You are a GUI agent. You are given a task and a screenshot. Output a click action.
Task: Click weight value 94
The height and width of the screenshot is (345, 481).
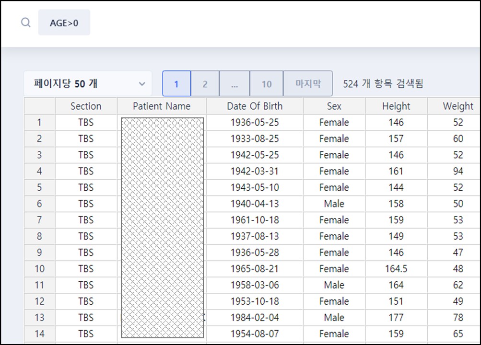pyautogui.click(x=458, y=171)
